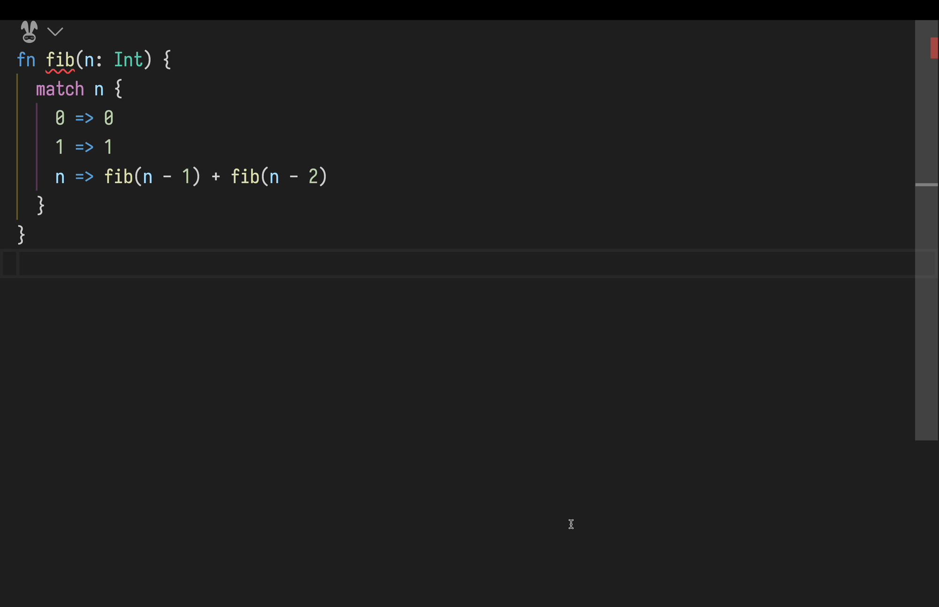Select the fib name with the red squiggle
939x607 pixels.
60,60
